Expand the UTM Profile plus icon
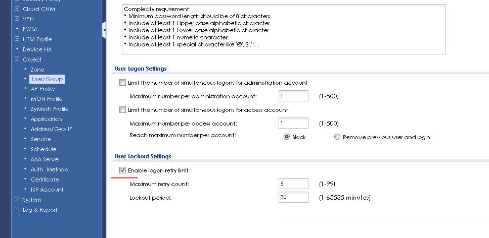 (17, 39)
